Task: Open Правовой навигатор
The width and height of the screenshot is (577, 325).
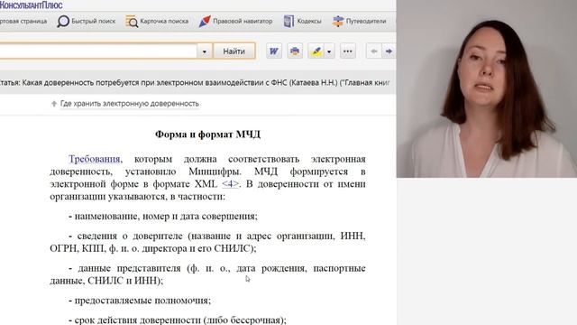Action: 235,22
